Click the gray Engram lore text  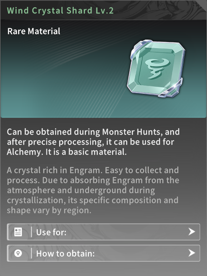click(x=93, y=190)
